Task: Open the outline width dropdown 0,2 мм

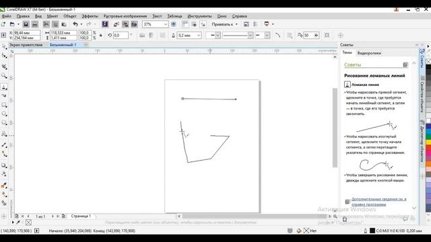Action: coord(199,36)
